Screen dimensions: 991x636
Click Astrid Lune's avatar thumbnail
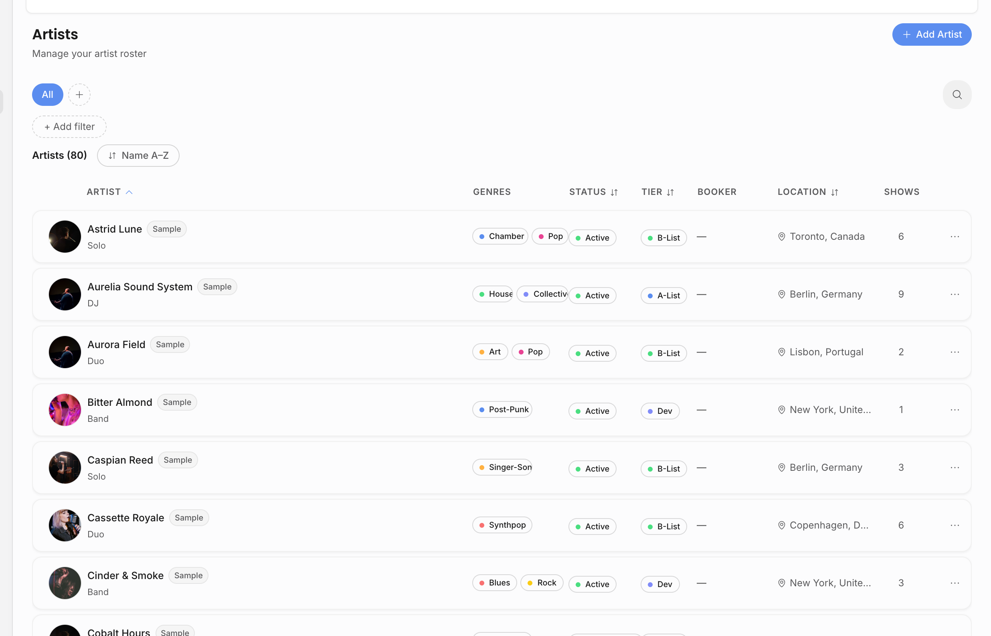click(65, 237)
